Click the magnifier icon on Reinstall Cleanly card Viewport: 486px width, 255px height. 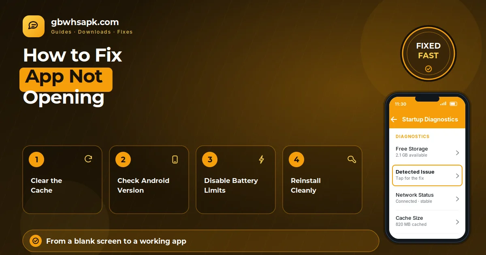(x=352, y=159)
